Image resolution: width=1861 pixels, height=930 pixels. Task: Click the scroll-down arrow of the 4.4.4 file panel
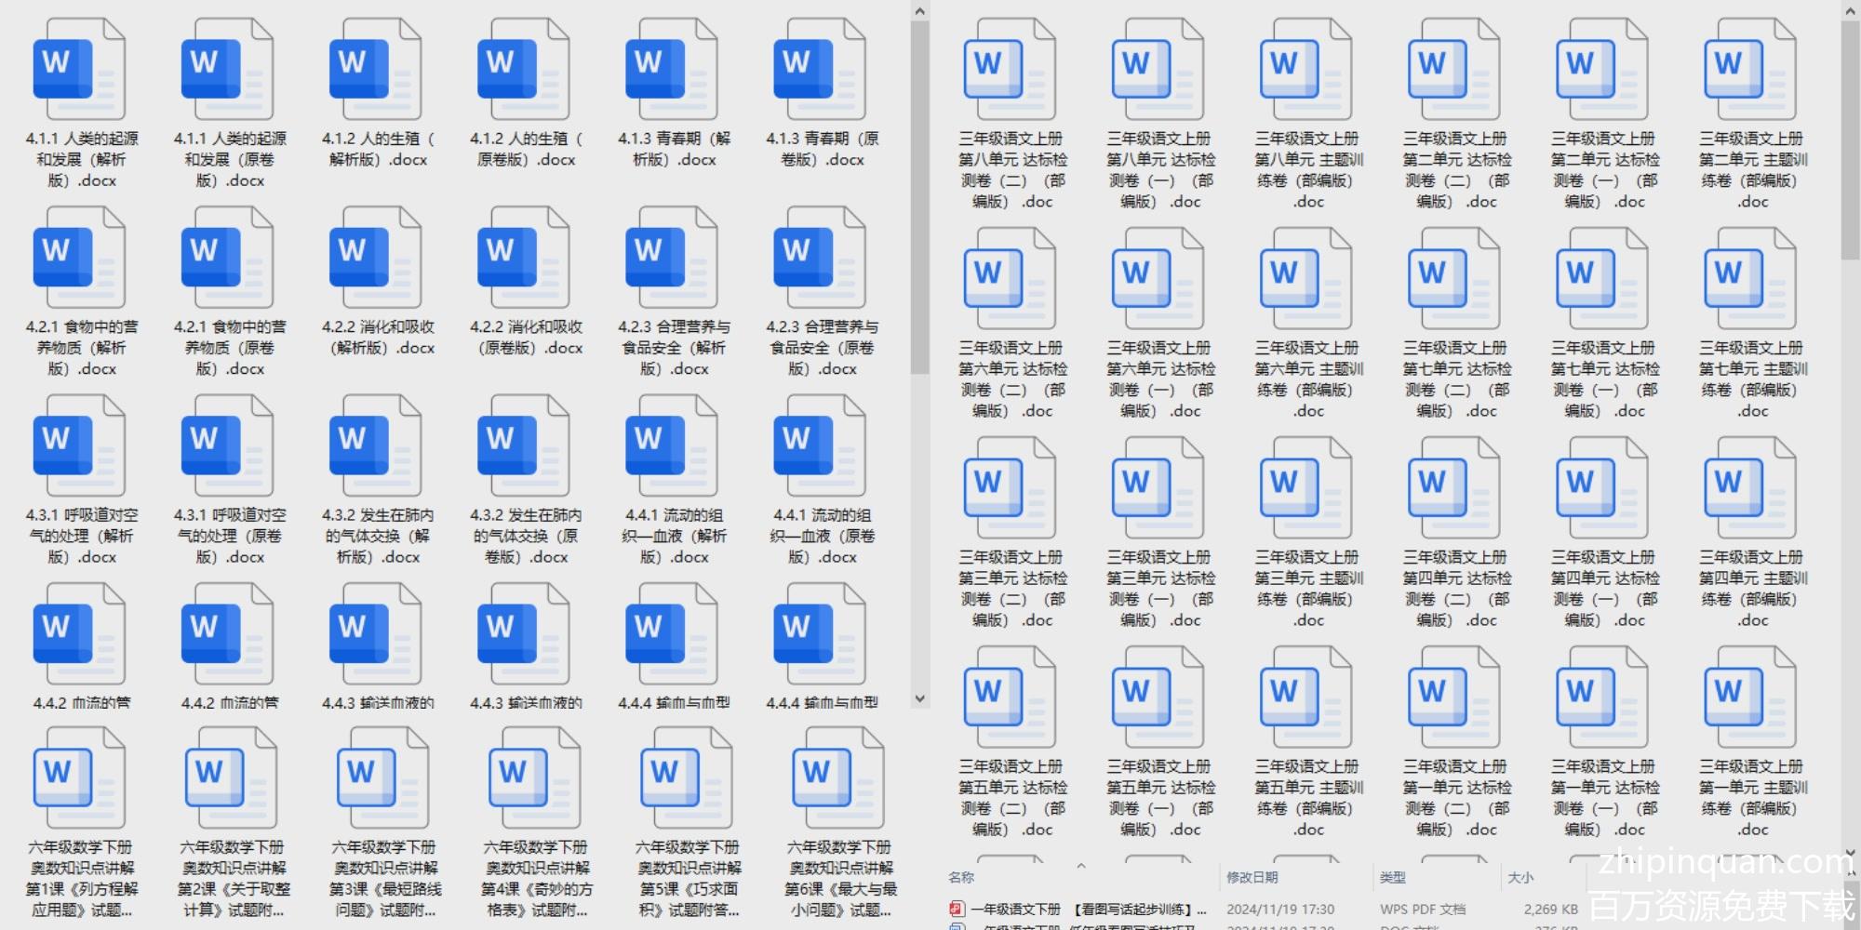point(919,698)
